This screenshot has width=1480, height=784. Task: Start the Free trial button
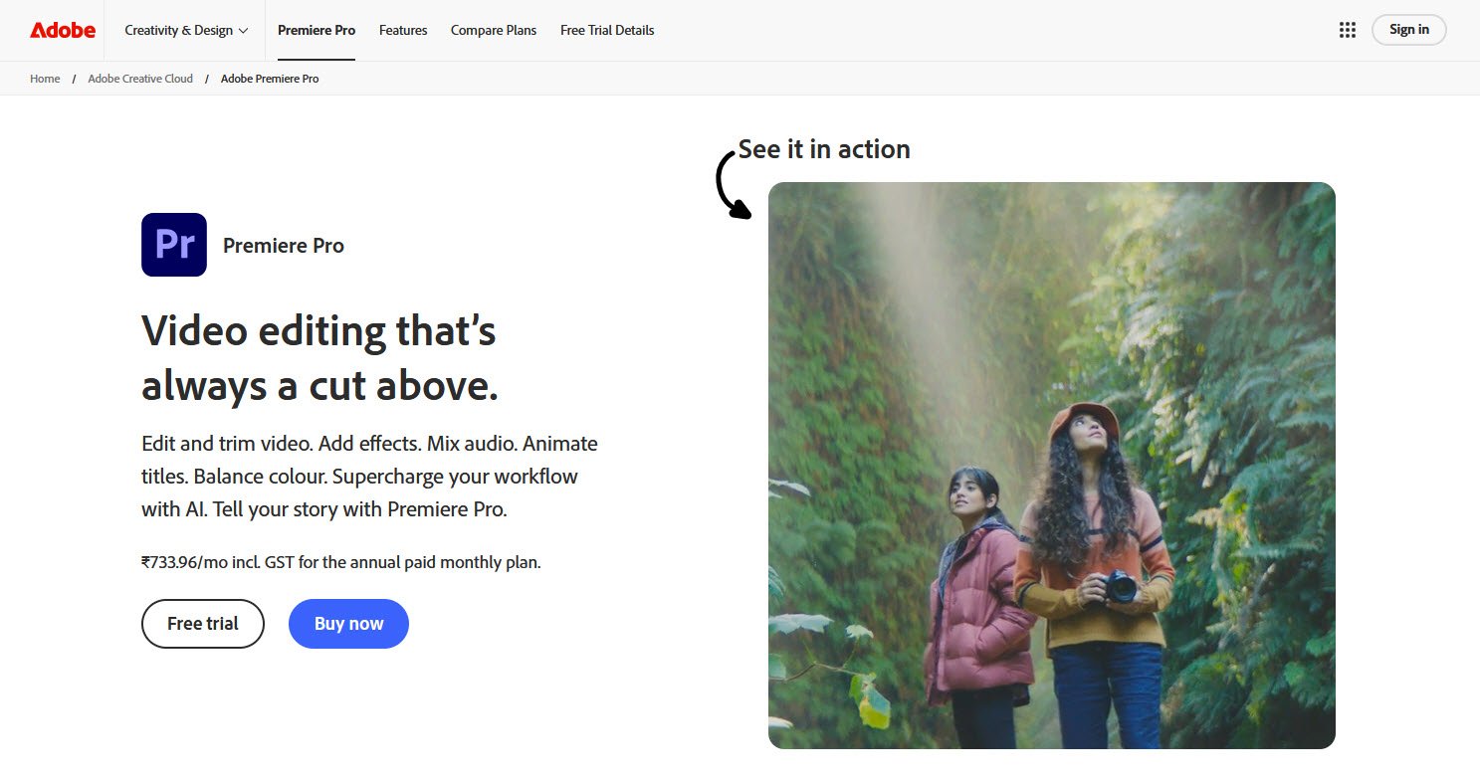[203, 624]
